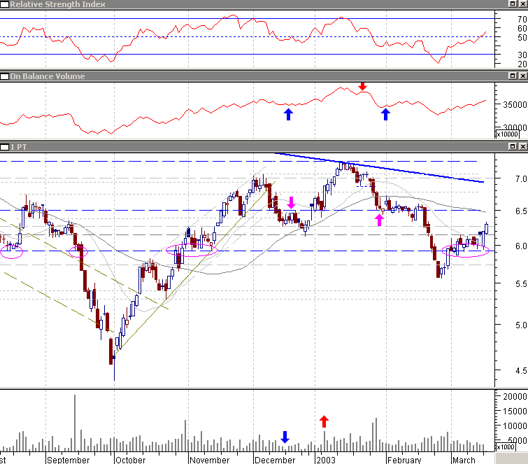This screenshot has width=528, height=464.
Task: Click the February date axis label
Action: pyautogui.click(x=404, y=460)
